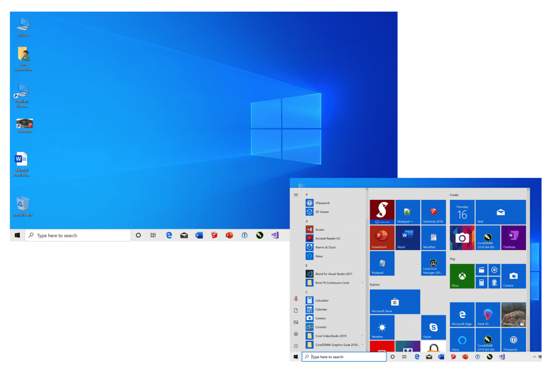Expand CorelDRAW Graphics Suite 2018 folder
Screen dimensions: 548x373
click(x=335, y=345)
